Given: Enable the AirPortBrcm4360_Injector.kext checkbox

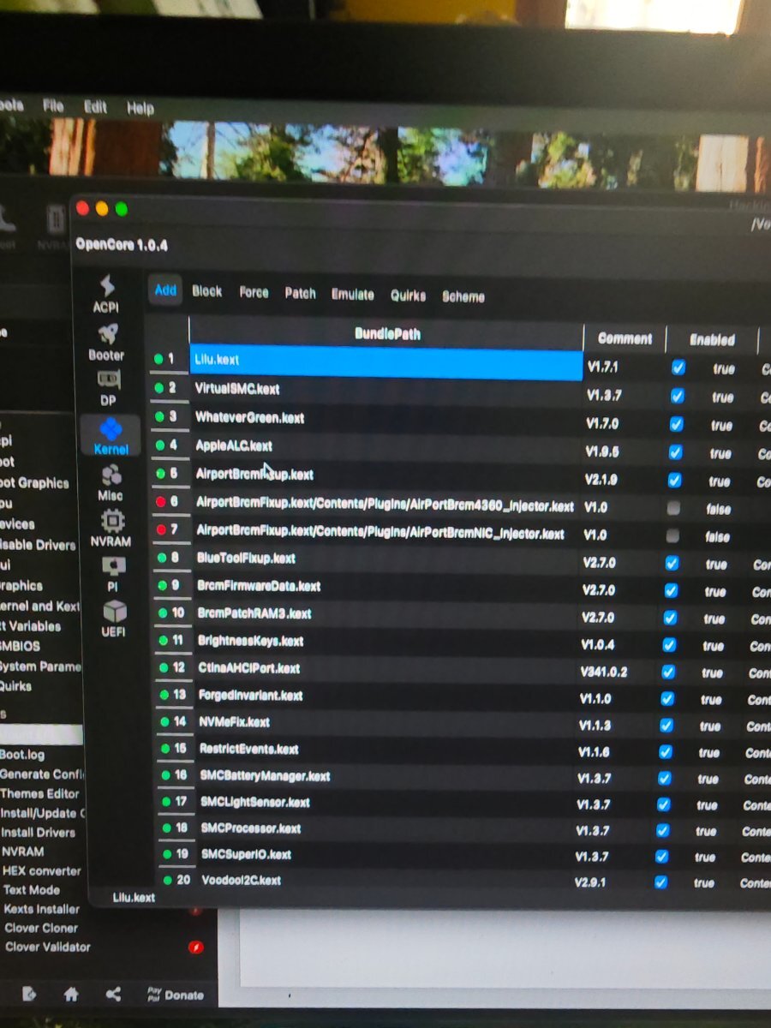Looking at the screenshot, I should click(x=674, y=508).
